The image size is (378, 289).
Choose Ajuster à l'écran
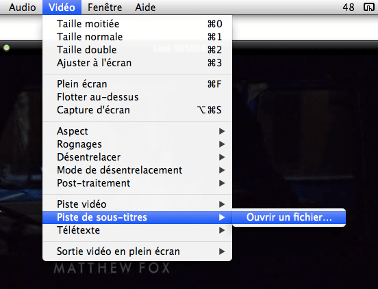point(137,63)
